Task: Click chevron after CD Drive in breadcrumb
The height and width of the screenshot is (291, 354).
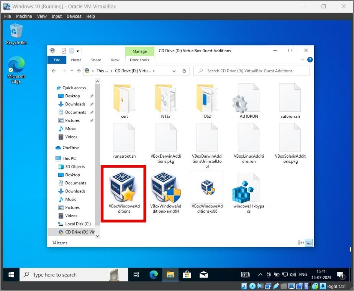Action: (154, 71)
